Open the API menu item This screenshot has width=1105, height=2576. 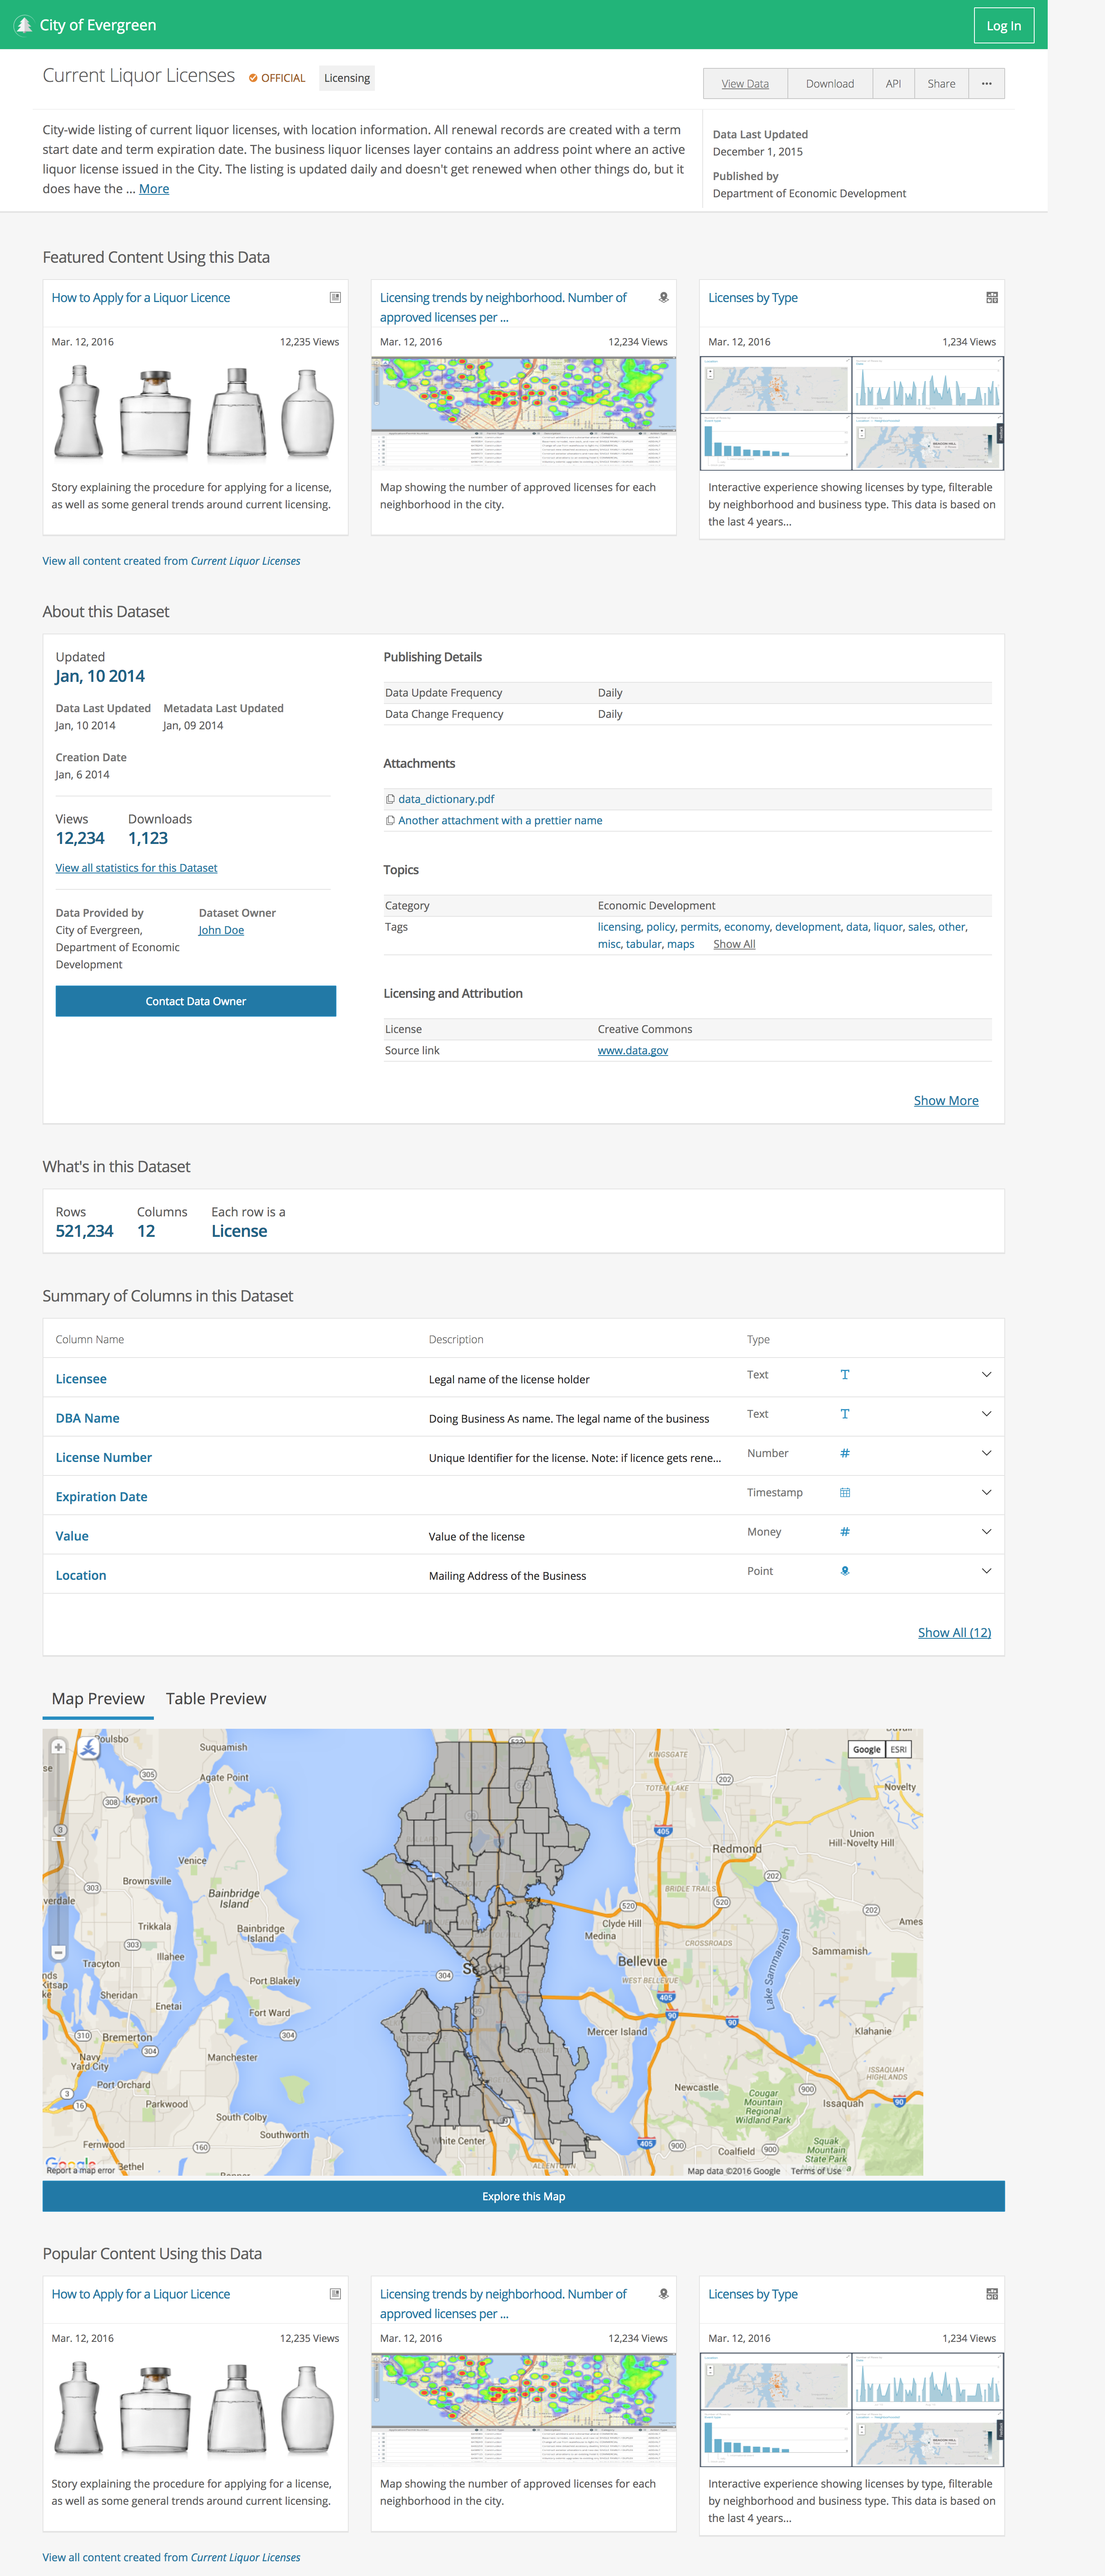[x=893, y=84]
